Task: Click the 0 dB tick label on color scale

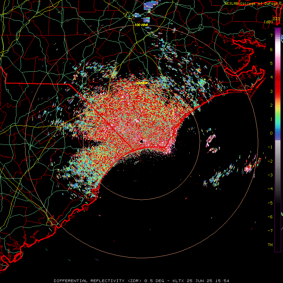Action: pyautogui.click(x=271, y=133)
